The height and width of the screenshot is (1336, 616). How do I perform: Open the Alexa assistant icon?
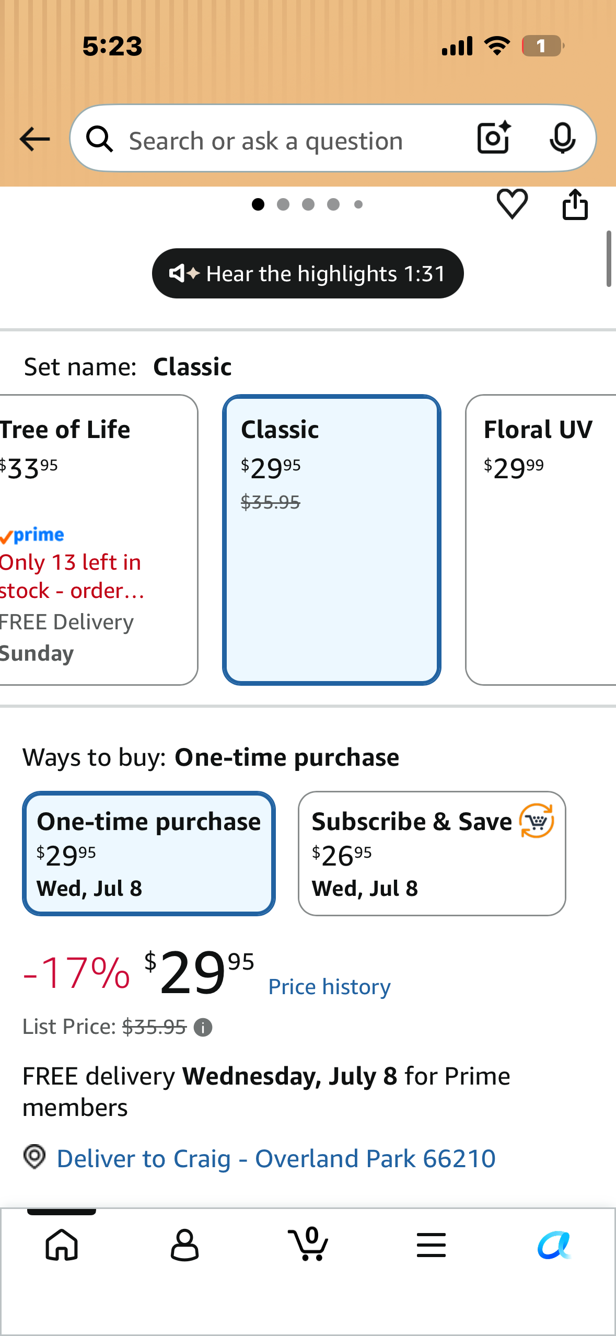point(554,1245)
